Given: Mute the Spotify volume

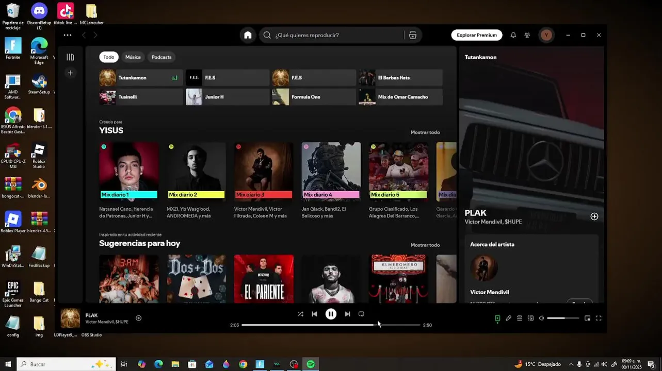Looking at the screenshot, I should (x=541, y=318).
